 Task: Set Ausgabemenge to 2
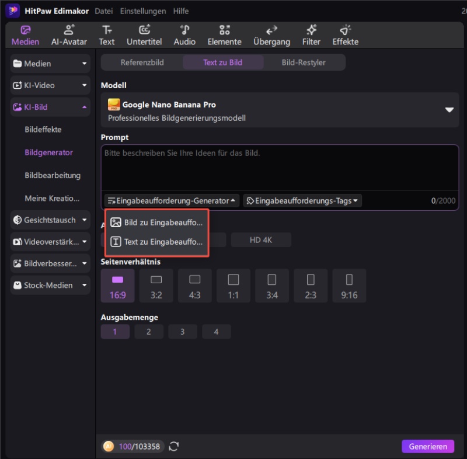click(x=149, y=332)
